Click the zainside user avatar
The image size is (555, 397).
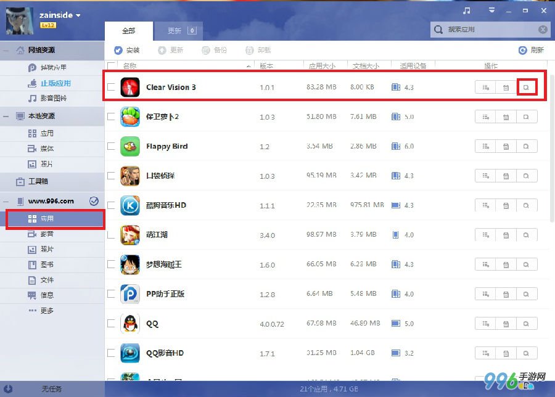point(20,21)
